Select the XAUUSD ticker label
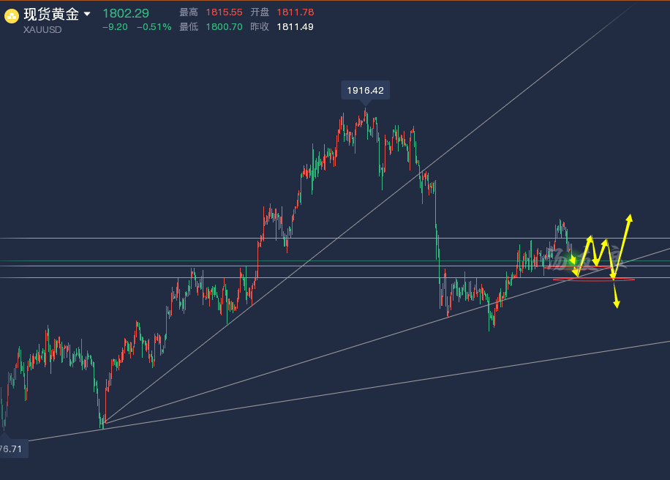The width and height of the screenshot is (670, 480). [42, 31]
